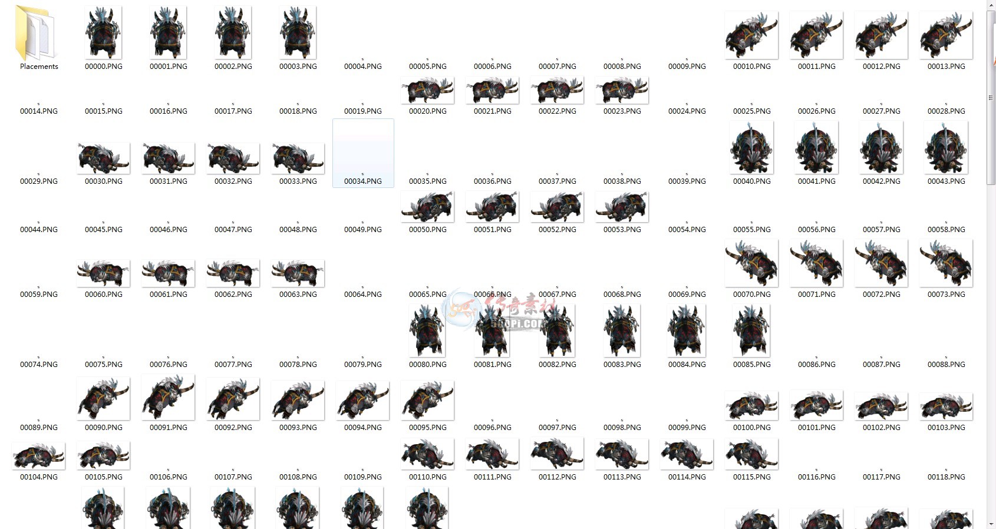This screenshot has height=529, width=996.
Task: Click the scrollbar up arrow
Action: click(x=991, y=5)
